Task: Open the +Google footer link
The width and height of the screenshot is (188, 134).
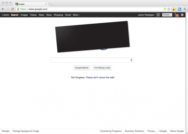Action: [x=163, y=131]
